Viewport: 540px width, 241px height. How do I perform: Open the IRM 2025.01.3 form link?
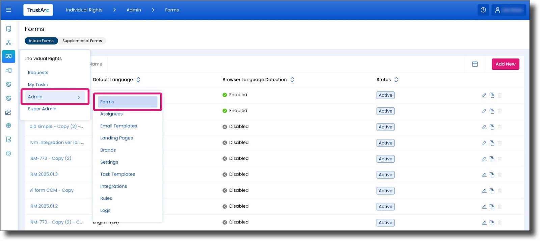click(x=44, y=174)
